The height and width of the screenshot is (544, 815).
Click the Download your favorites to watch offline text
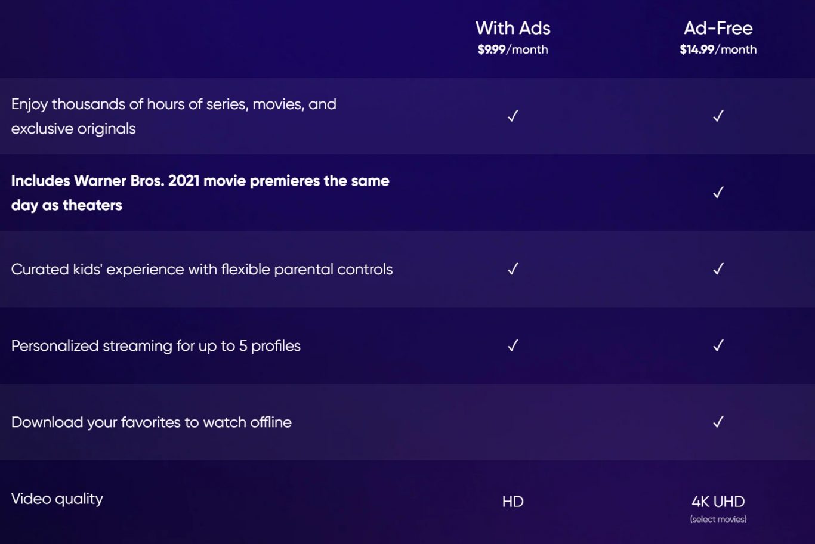click(x=152, y=422)
